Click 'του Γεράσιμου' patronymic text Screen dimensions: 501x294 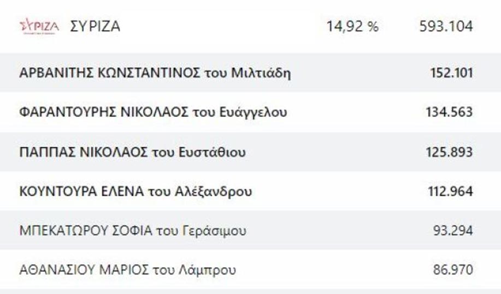click(201, 231)
